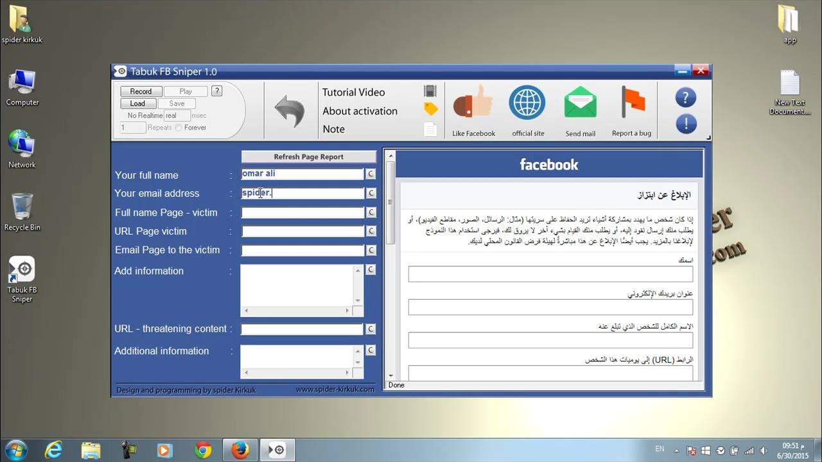Clear Full name Page - victim field with C
Image resolution: width=822 pixels, height=462 pixels.
tap(371, 212)
